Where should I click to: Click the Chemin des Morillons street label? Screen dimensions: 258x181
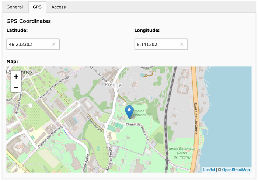point(50,136)
